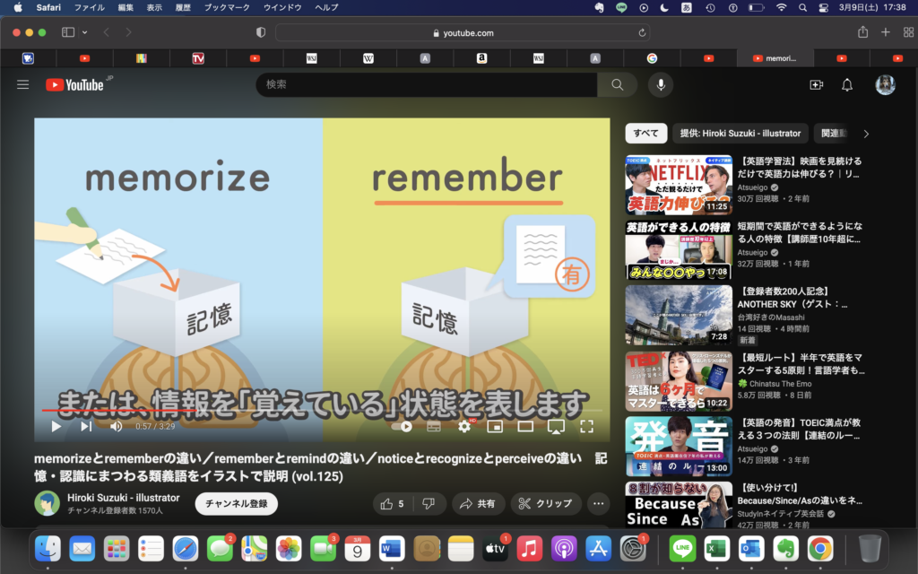Enable miniplayer mode
918x574 pixels.
point(494,427)
